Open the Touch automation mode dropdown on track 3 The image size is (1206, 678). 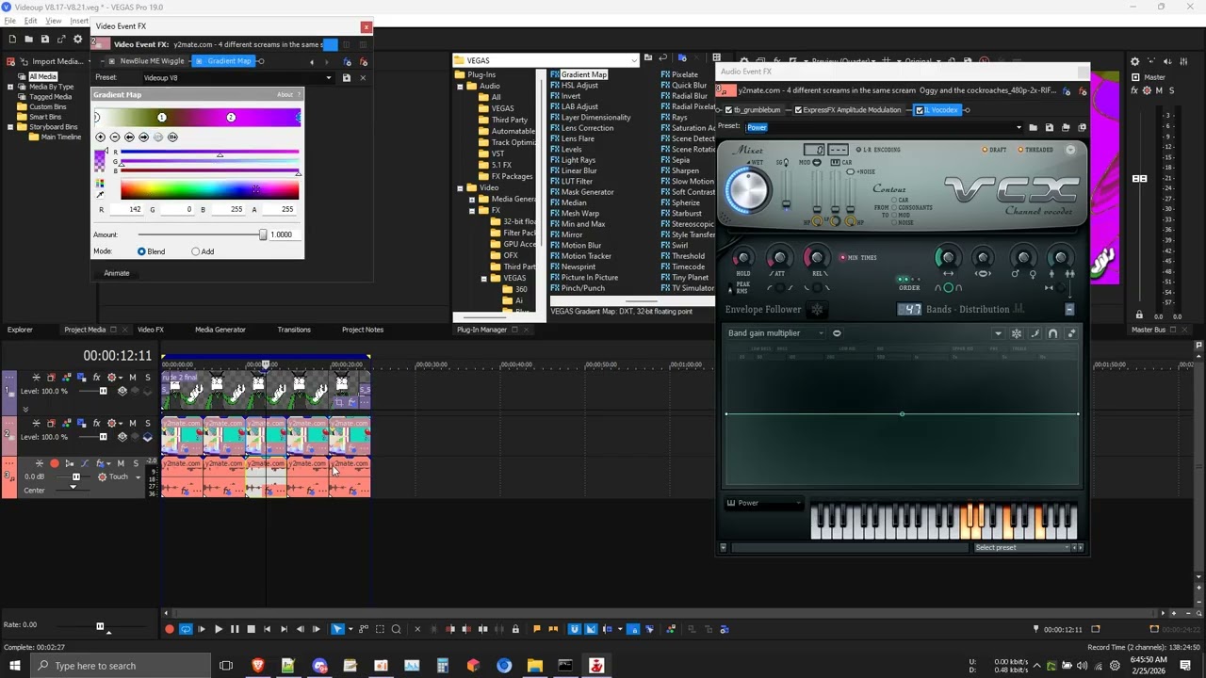coord(139,477)
